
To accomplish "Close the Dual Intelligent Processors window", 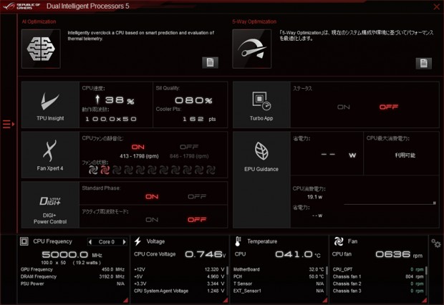I will tap(437, 6).
